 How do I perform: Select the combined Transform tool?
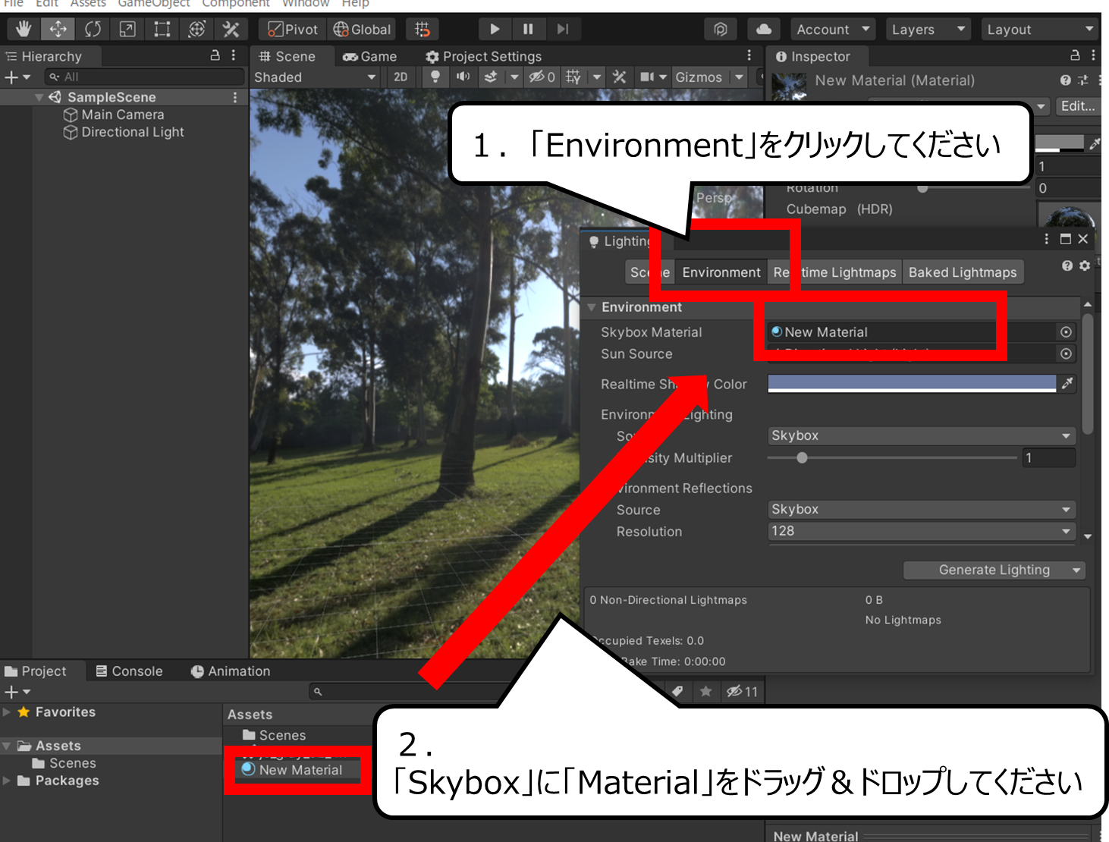coord(196,30)
